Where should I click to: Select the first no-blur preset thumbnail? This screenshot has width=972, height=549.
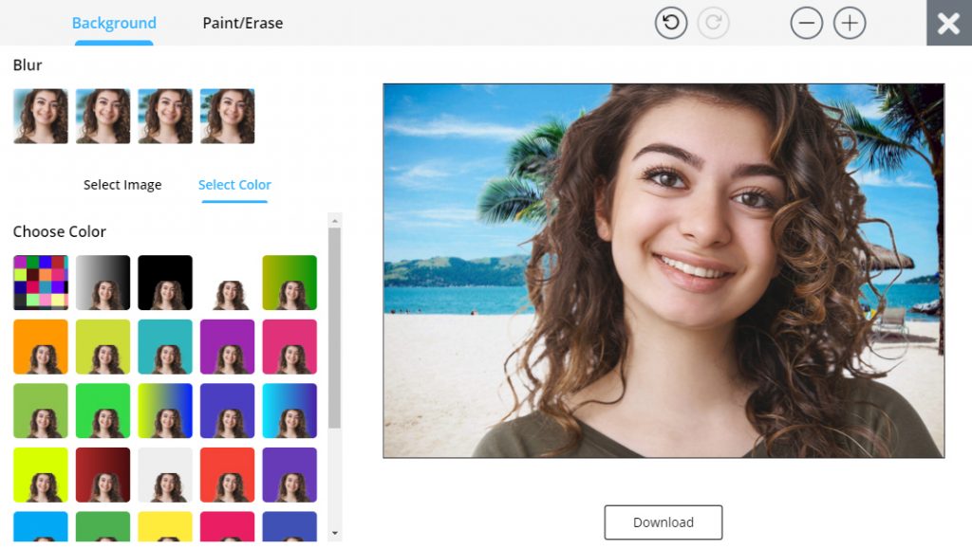click(x=40, y=116)
